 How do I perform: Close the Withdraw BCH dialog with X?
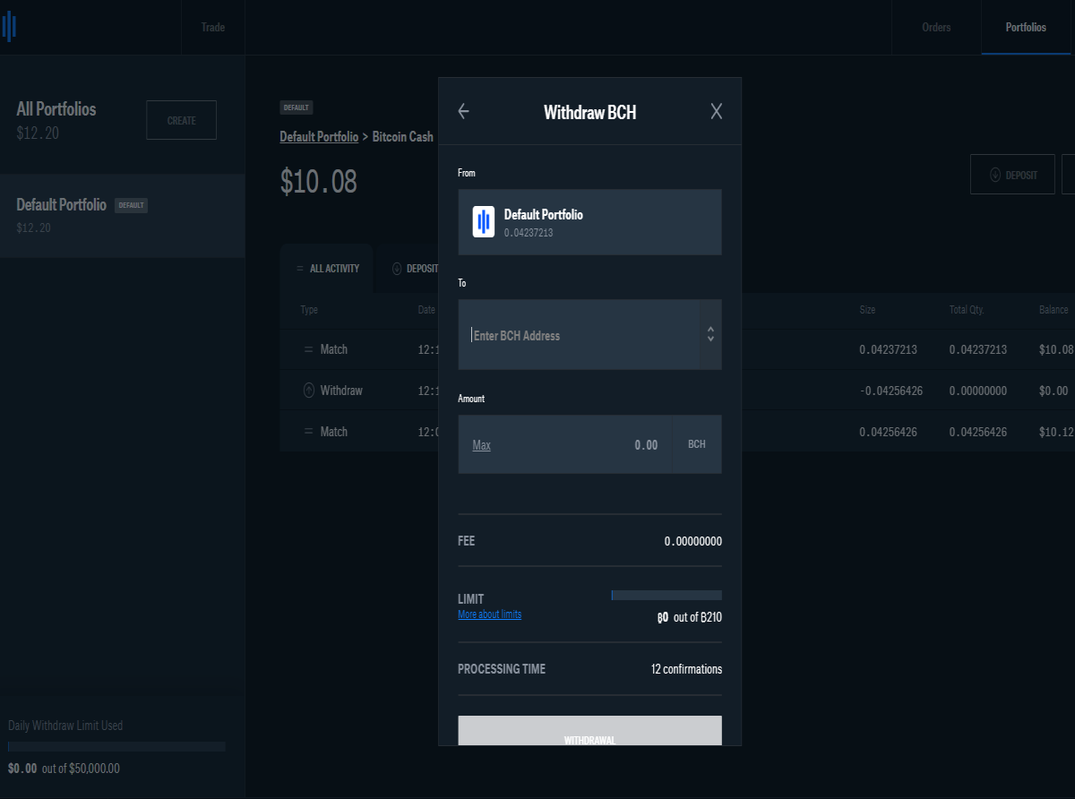pyautogui.click(x=716, y=111)
